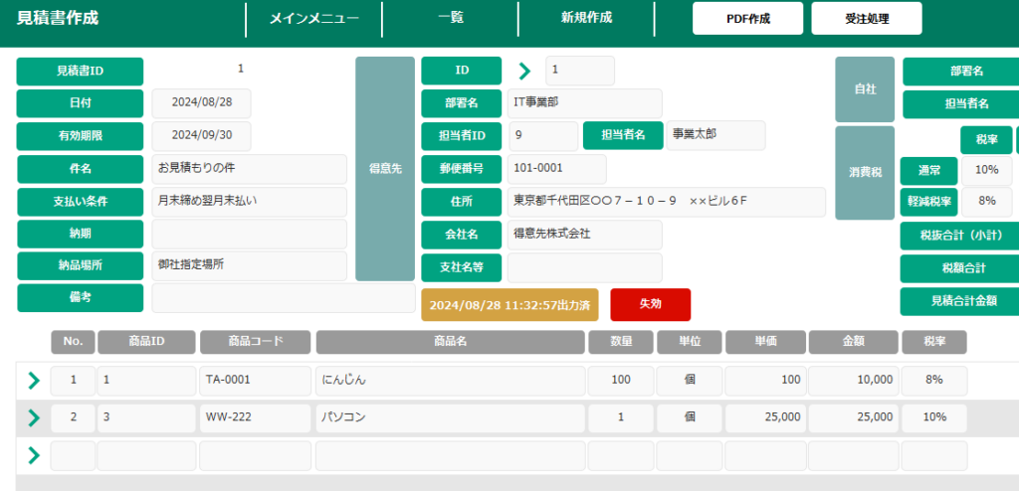1019x491 pixels.
Task: Select 新規作成 to create a new estimate
Action: [586, 18]
